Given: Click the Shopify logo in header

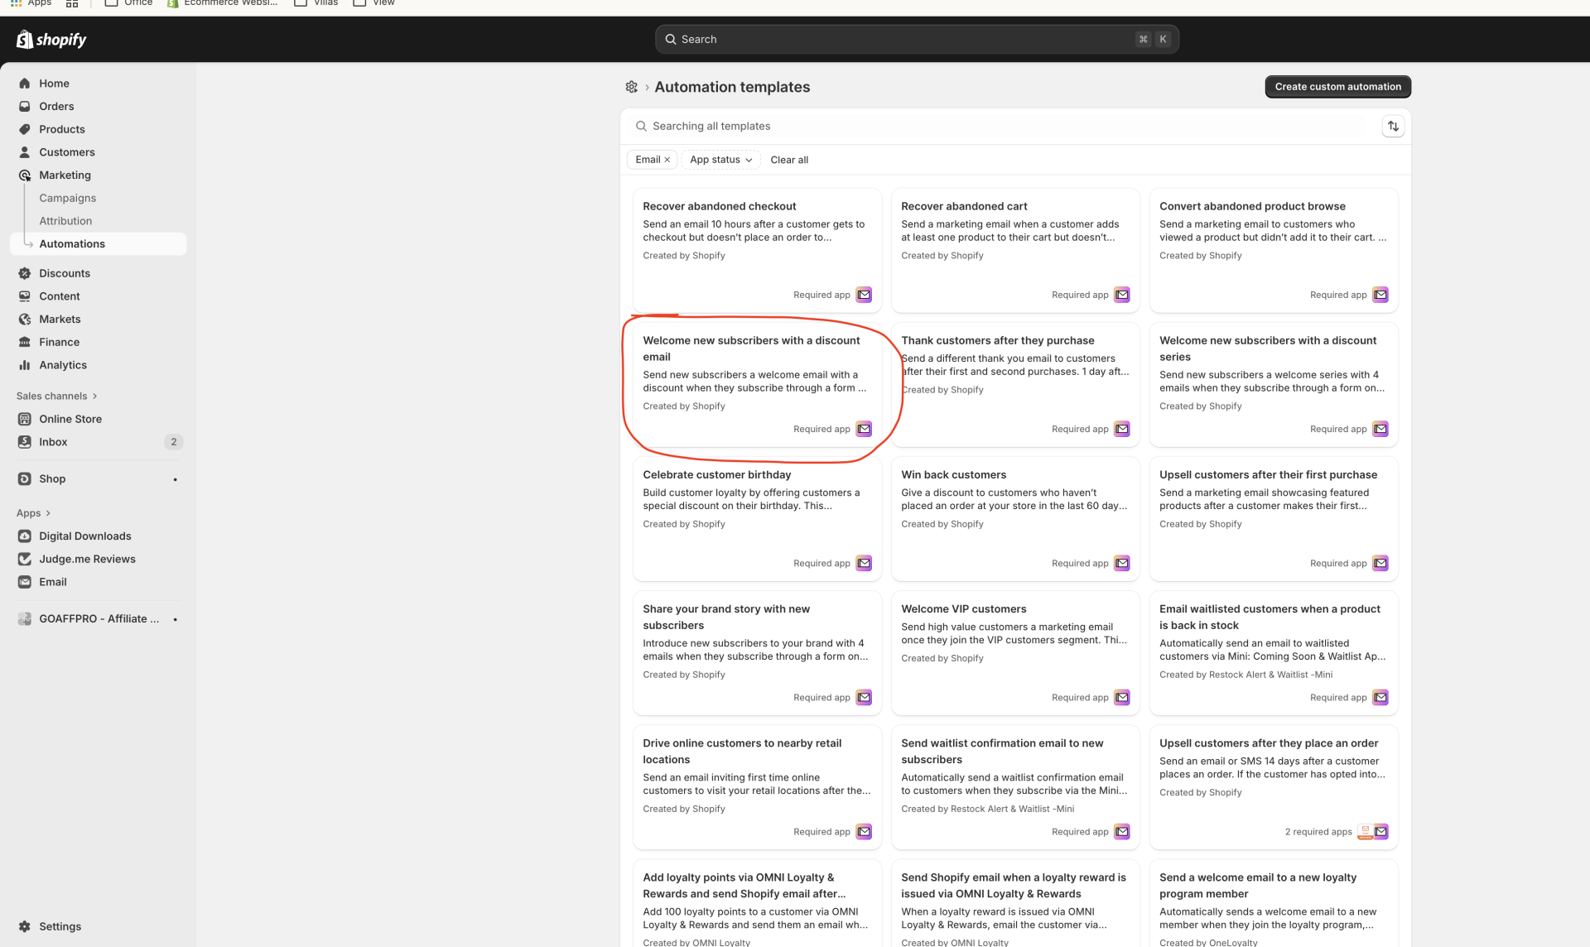Looking at the screenshot, I should [x=51, y=39].
